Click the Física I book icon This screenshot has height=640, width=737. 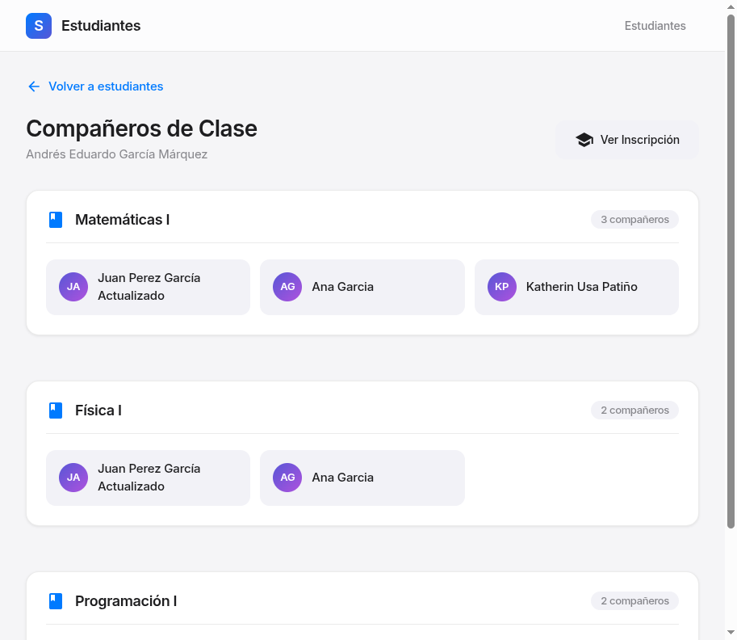56,411
